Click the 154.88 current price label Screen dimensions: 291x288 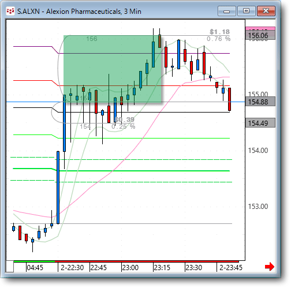260,102
